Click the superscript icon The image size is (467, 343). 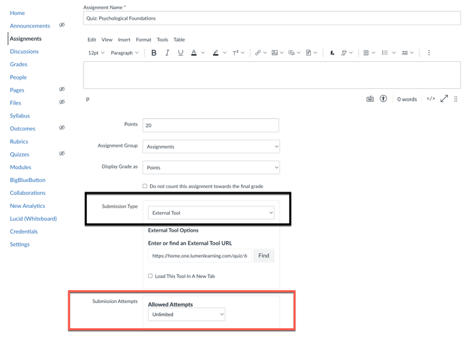(236, 53)
